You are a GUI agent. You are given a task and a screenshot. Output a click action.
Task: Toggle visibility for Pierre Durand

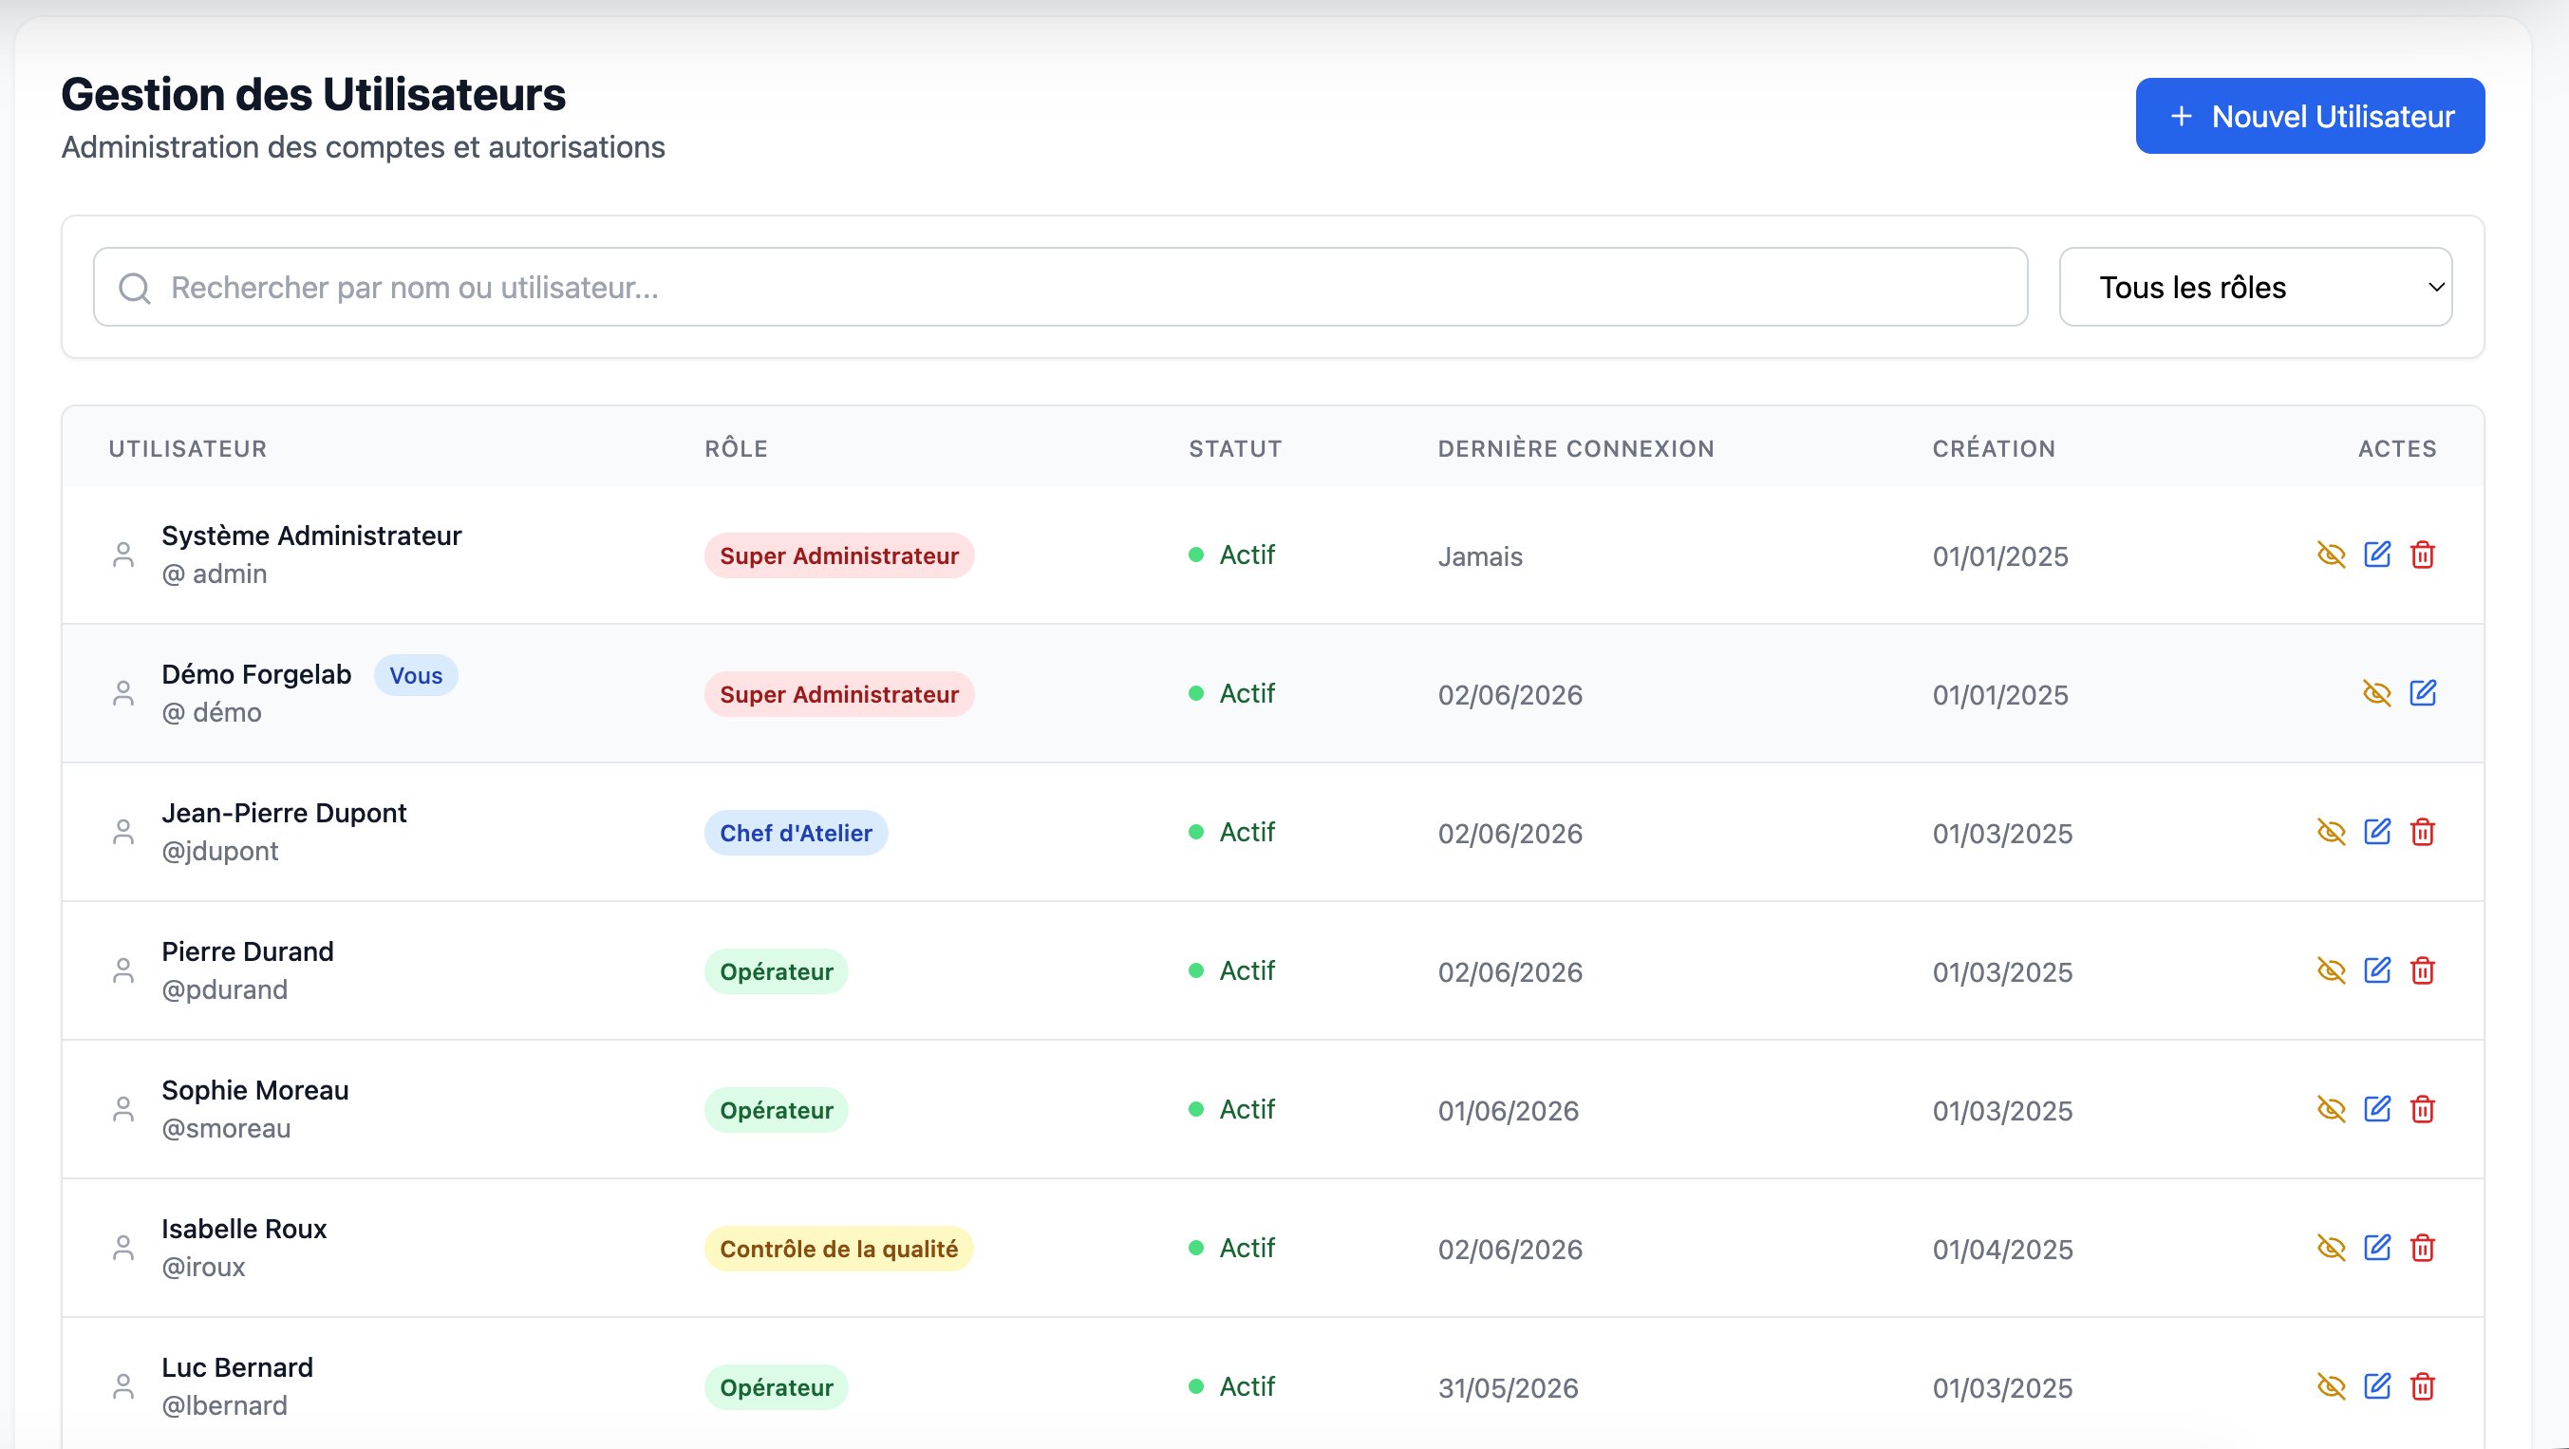[x=2331, y=970]
